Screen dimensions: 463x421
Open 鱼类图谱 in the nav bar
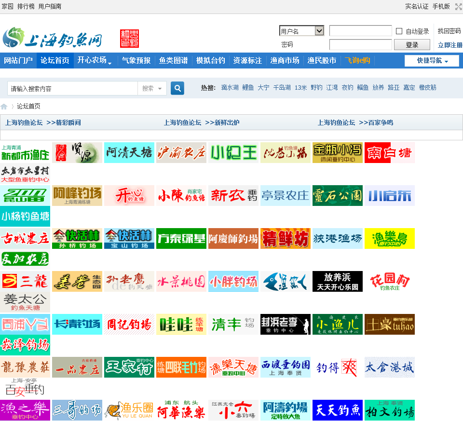pos(173,61)
